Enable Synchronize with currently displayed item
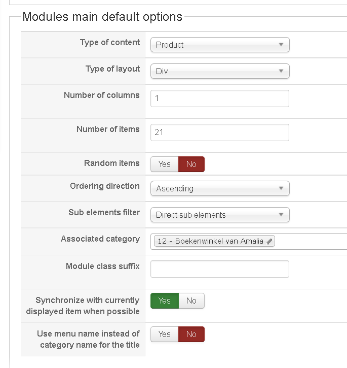Image resolution: width=347 pixels, height=368 pixels. [x=165, y=300]
